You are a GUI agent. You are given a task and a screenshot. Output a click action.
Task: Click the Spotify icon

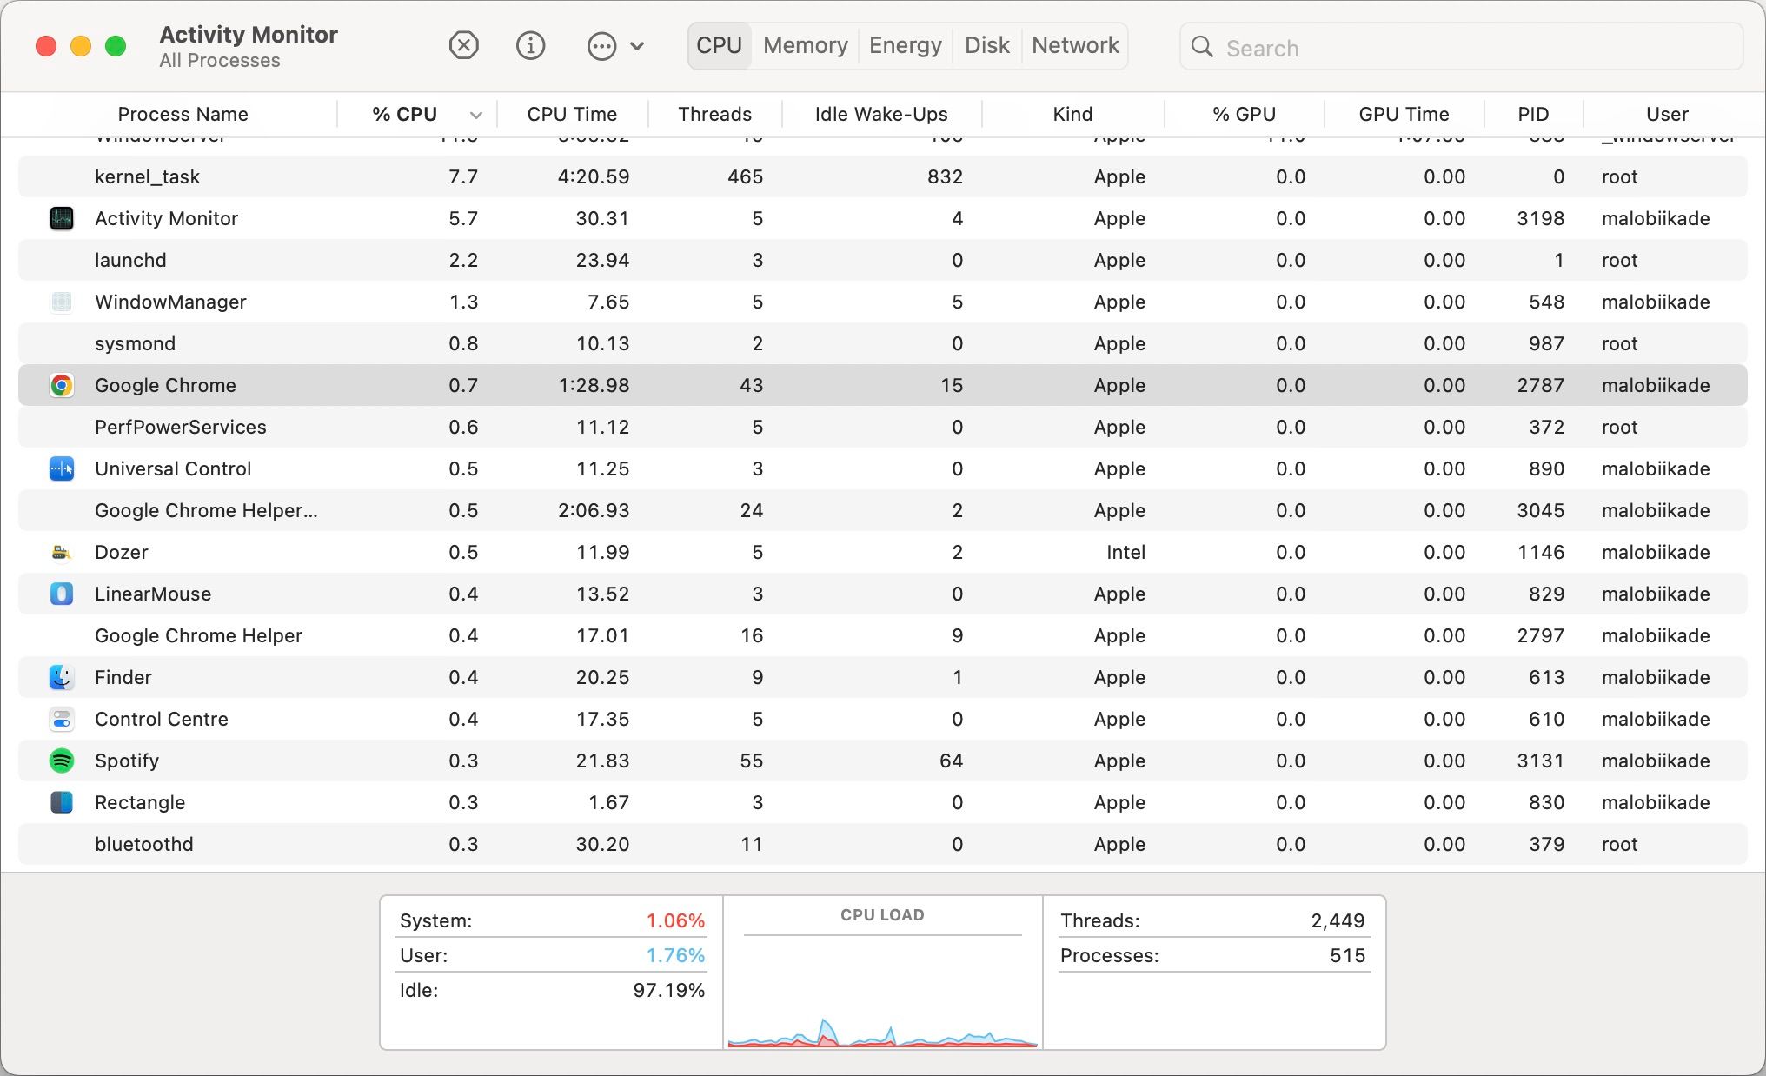point(62,761)
